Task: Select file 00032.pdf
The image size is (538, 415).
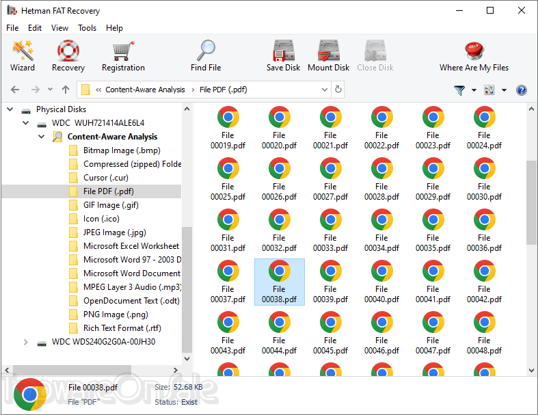Action: (x=279, y=230)
